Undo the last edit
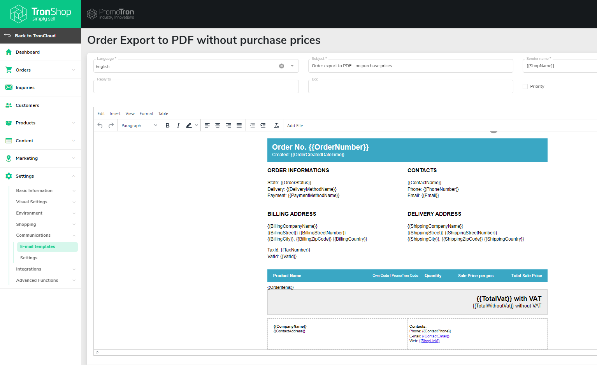The height and width of the screenshot is (365, 597). point(100,125)
